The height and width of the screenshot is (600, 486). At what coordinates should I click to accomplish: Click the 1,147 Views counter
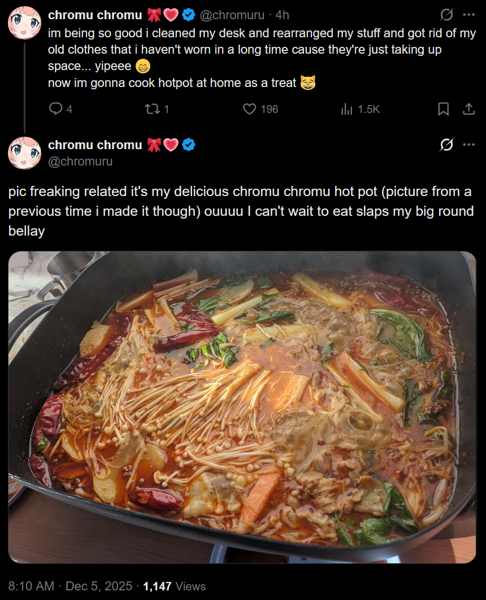(175, 586)
